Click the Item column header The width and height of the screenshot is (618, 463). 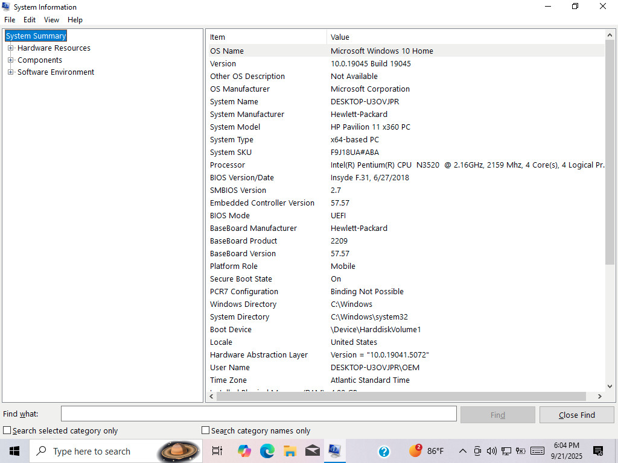pos(267,37)
